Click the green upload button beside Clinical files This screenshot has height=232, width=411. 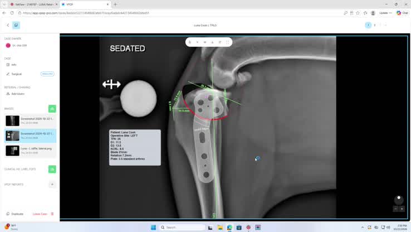tap(52, 170)
